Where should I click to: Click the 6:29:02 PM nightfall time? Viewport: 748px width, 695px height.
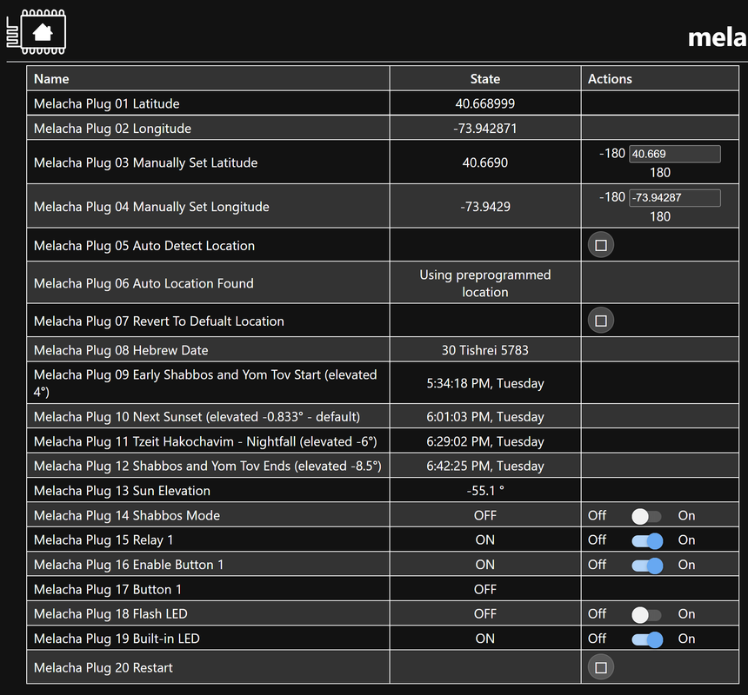pos(485,442)
